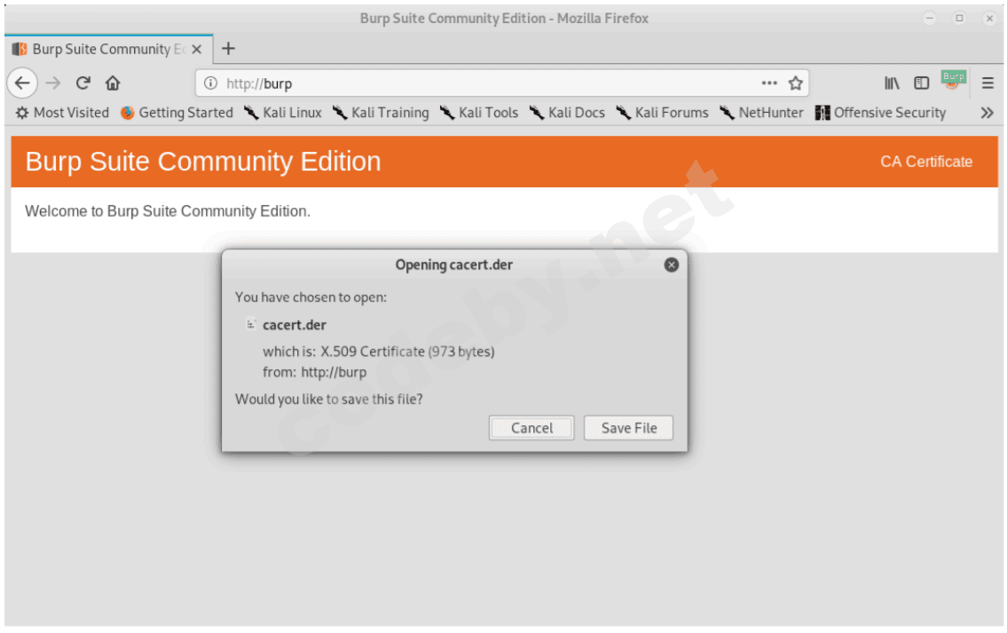Minimize the Firefox window
Screen dimensions: 1007x633
[929, 18]
